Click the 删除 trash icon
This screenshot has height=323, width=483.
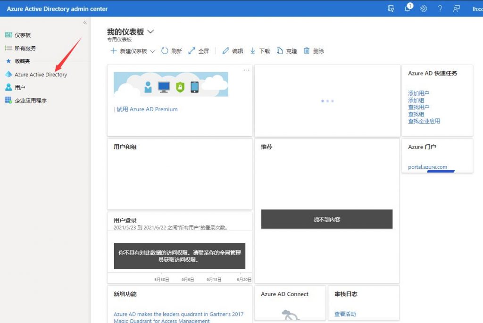pos(307,51)
